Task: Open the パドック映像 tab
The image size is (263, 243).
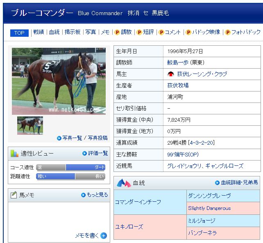Action: tap(206, 32)
